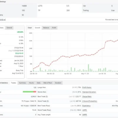Open the Trades statistics tab
Image resolution: width=118 pixels, height=118 pixels.
point(14,83)
